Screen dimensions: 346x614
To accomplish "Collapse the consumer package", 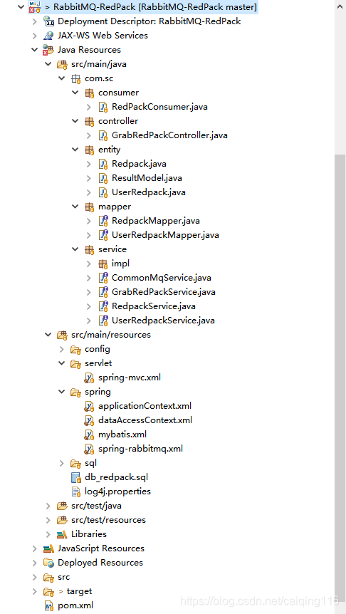I will 75,93.
